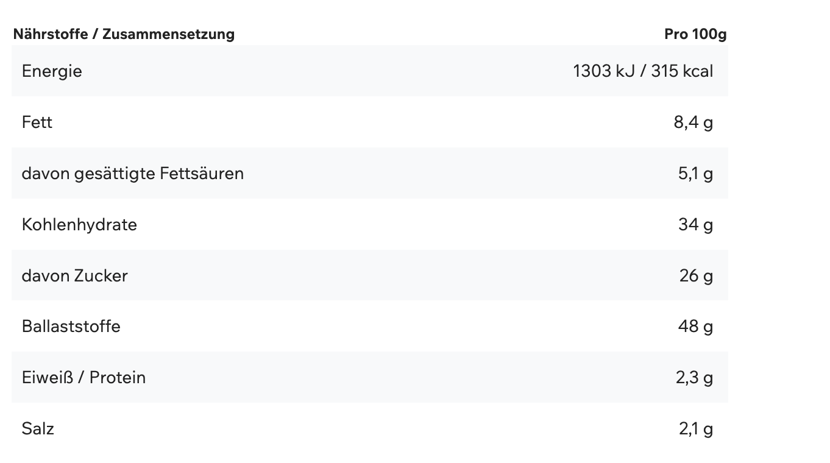The width and height of the screenshot is (830, 463).
Task: Select the Ballaststoffe row label
Action: (71, 327)
